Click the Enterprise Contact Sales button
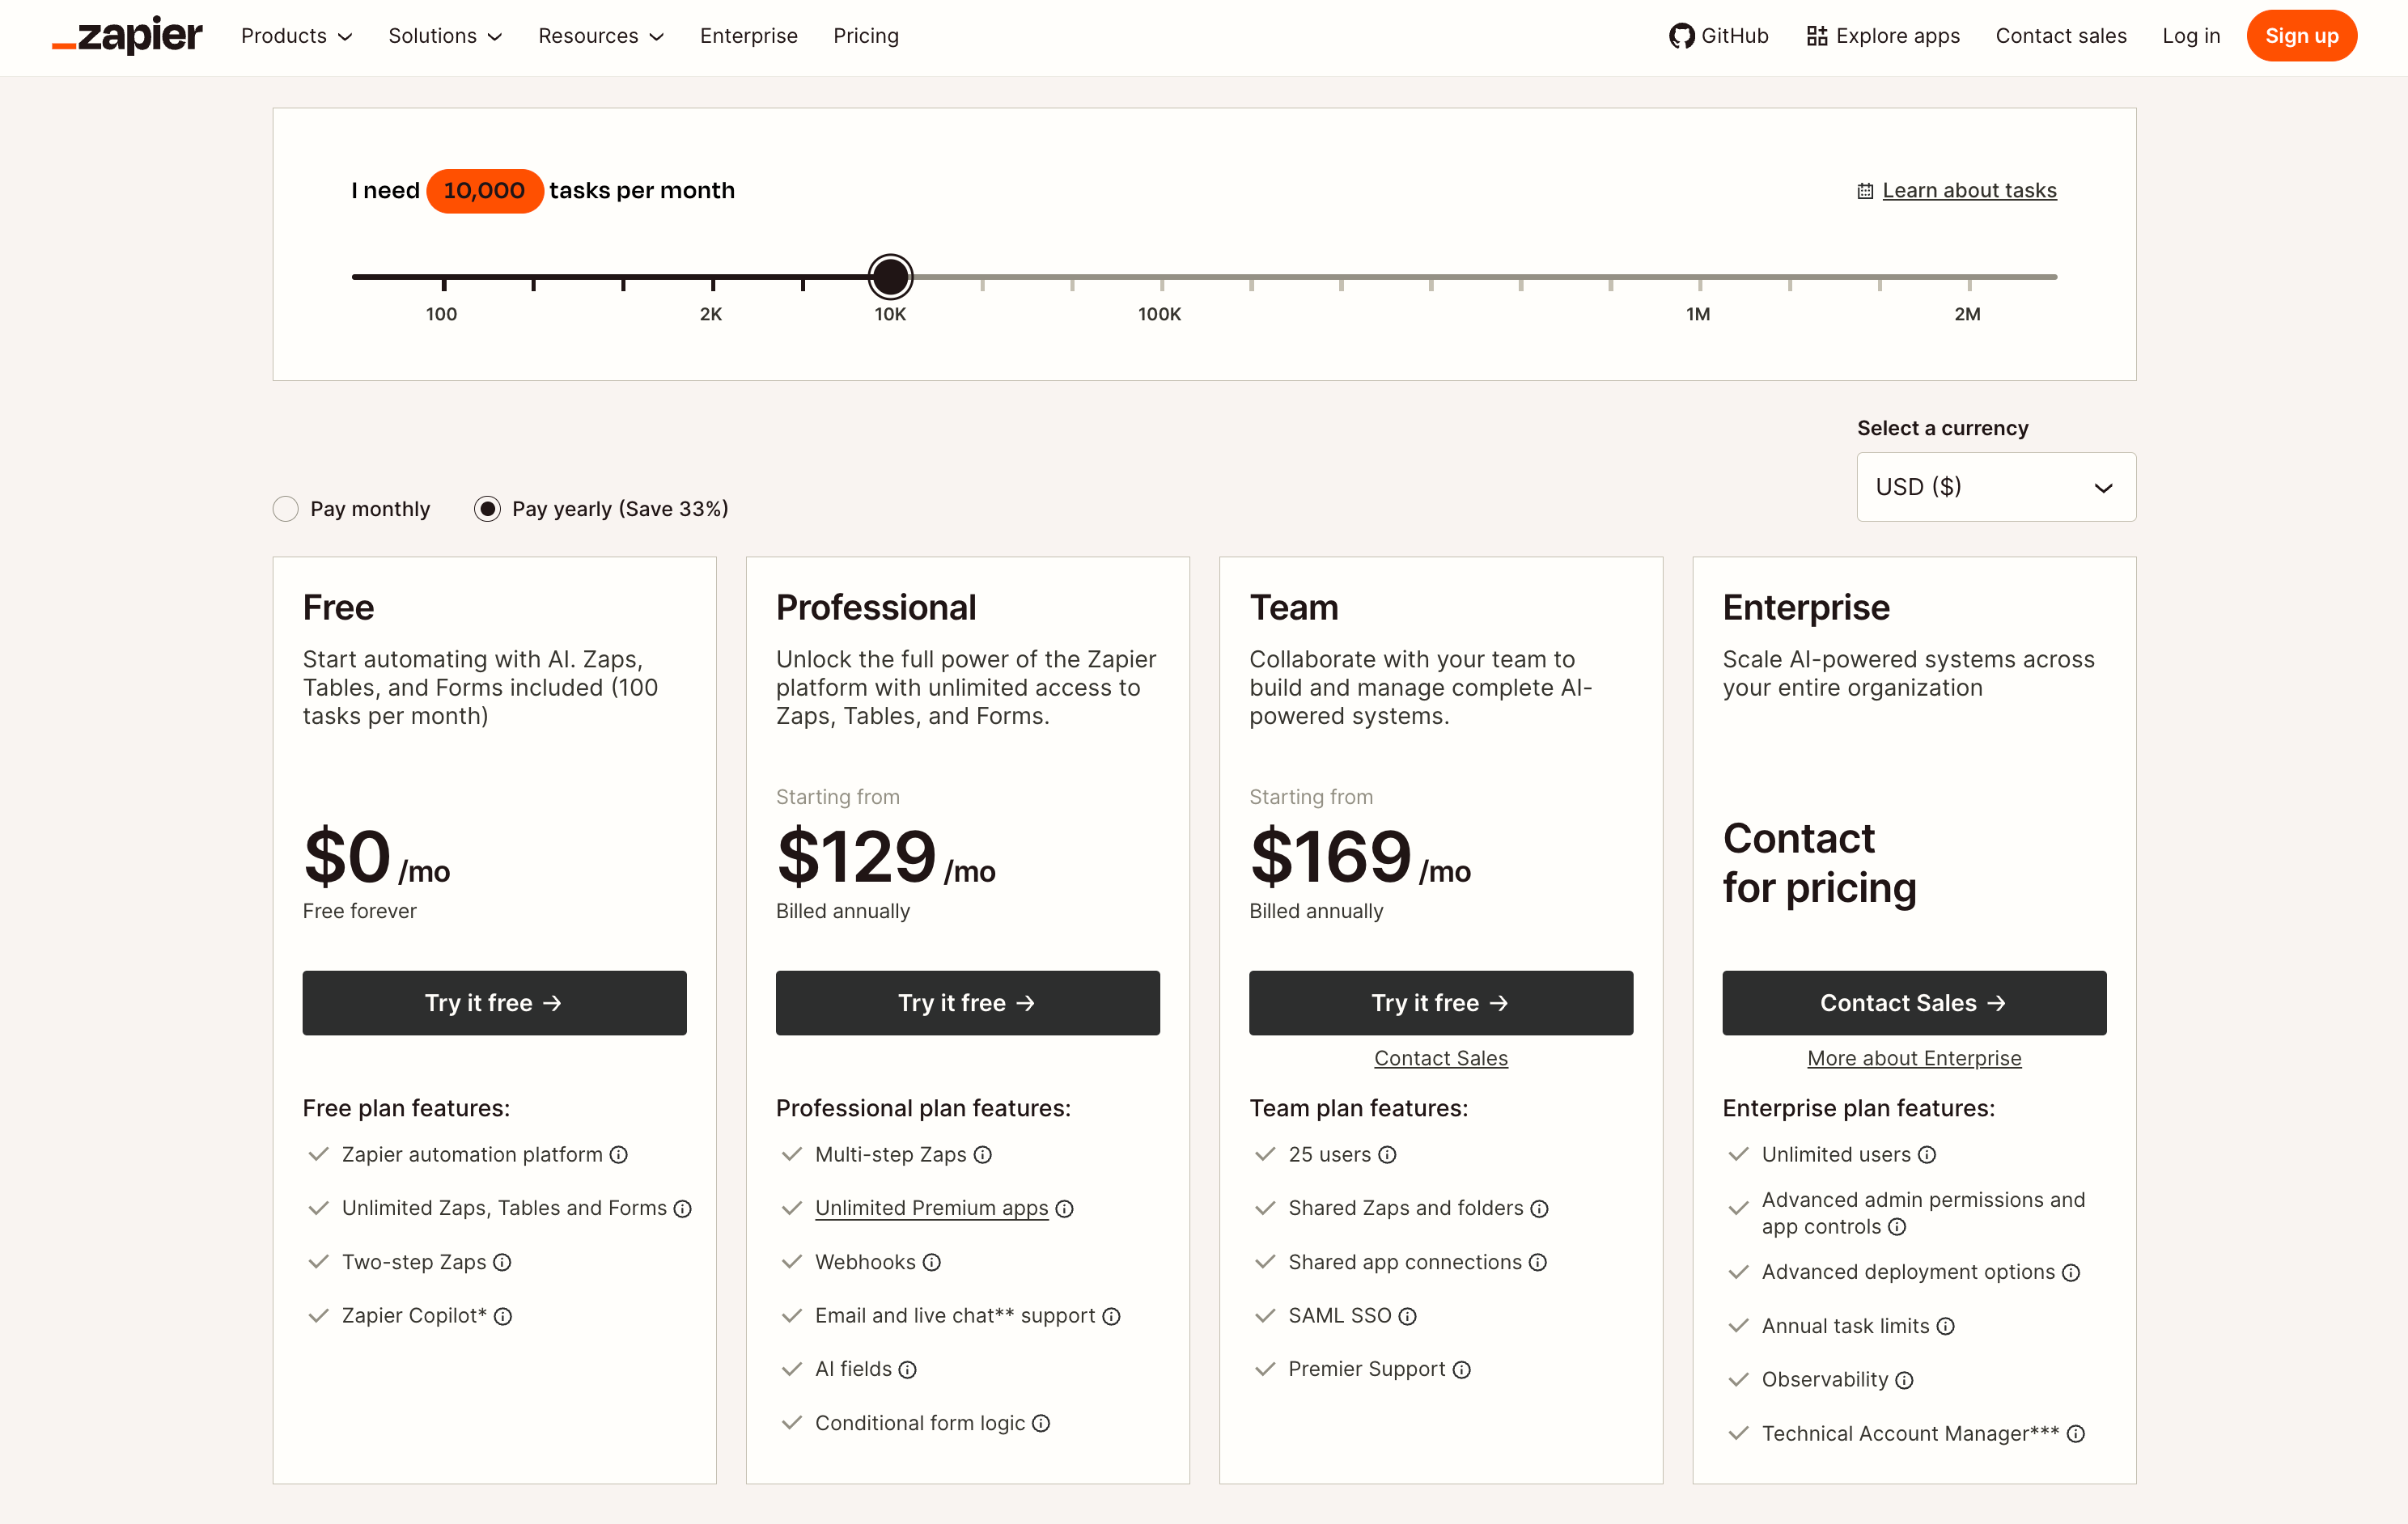2408x1524 pixels. point(1914,1003)
